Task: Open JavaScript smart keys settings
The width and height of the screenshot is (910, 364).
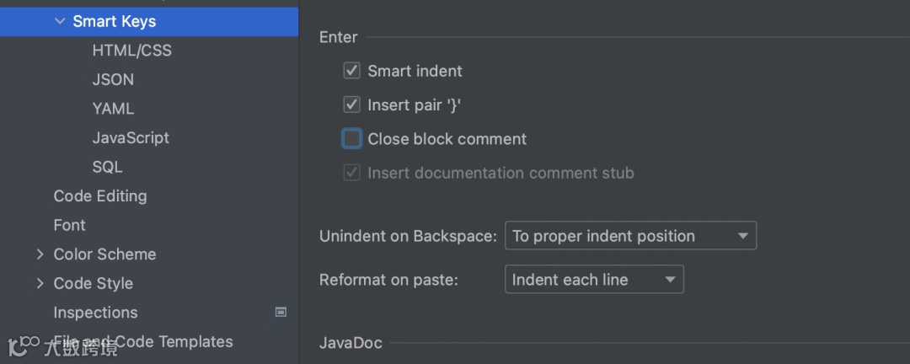Action: point(131,138)
